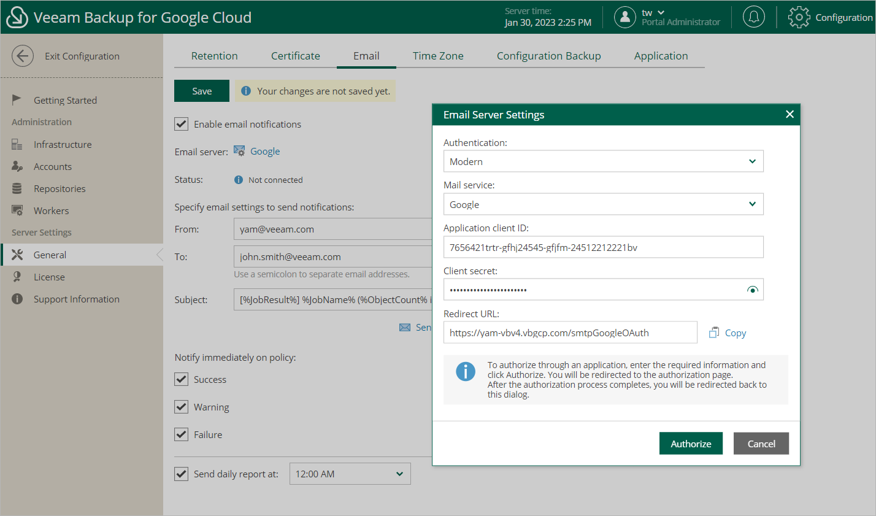
Task: Disable the Enable email notifications checkbox
Action: [182, 124]
